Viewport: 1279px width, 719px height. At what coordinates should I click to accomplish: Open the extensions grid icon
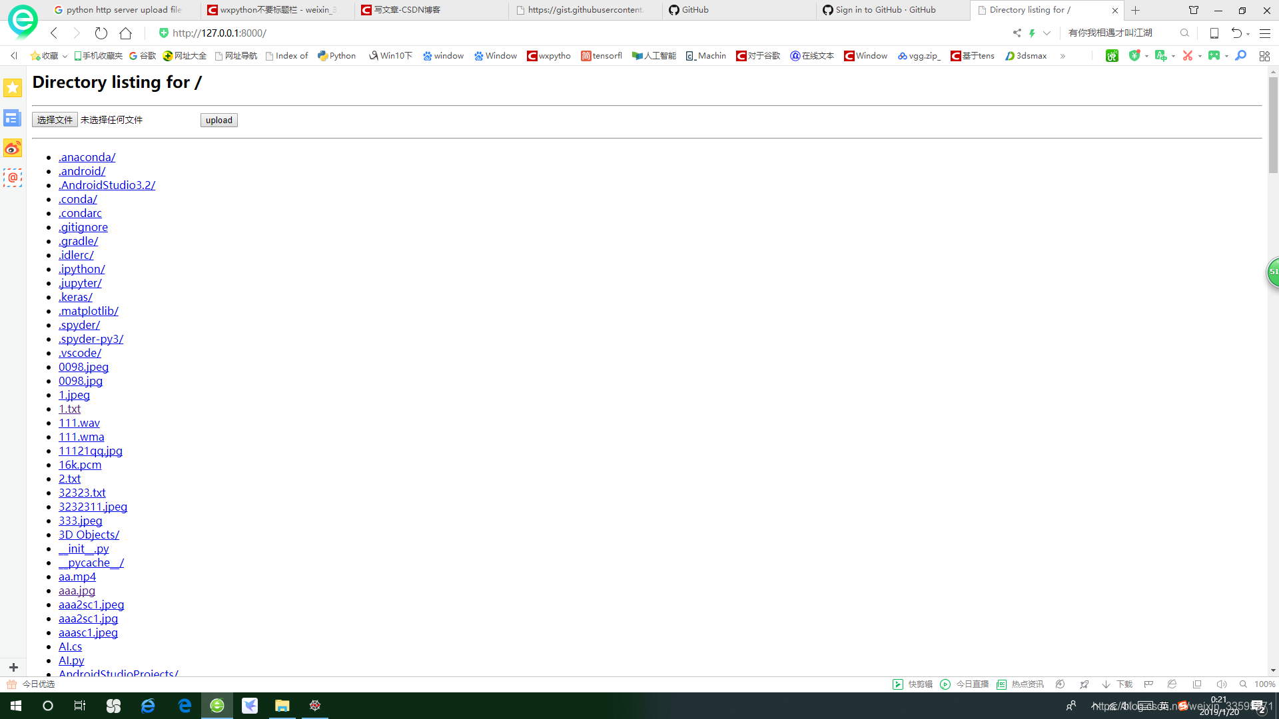coord(1264,56)
